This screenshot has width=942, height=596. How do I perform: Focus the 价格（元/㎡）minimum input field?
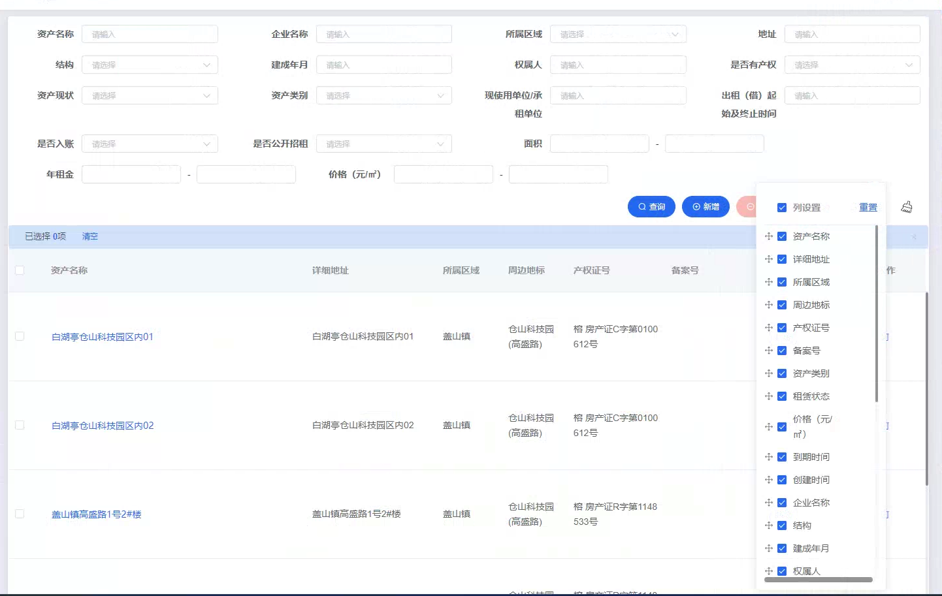[444, 174]
